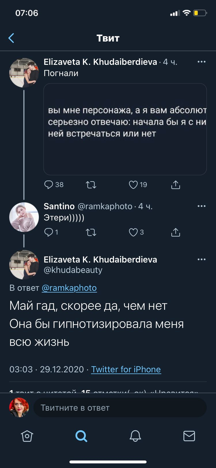The height and width of the screenshot is (468, 216).
Task: Open the quoted image in the first tweet
Action: [x=125, y=129]
